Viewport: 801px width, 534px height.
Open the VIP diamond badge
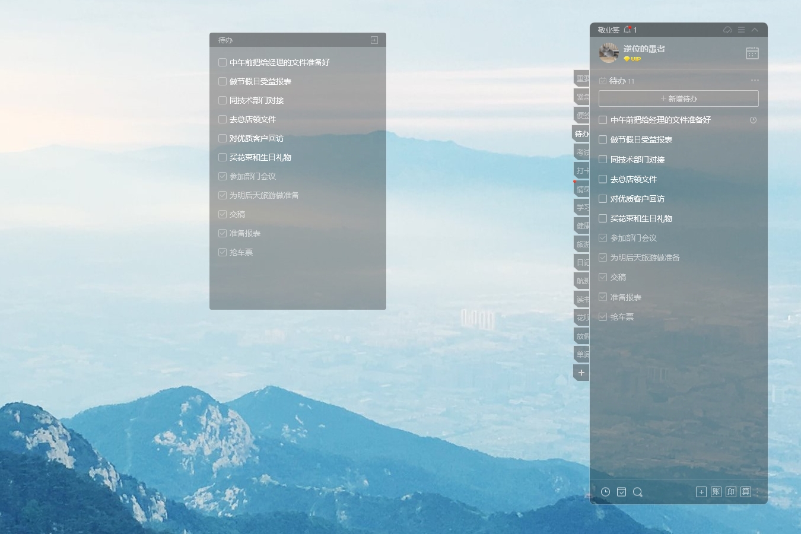(x=632, y=59)
